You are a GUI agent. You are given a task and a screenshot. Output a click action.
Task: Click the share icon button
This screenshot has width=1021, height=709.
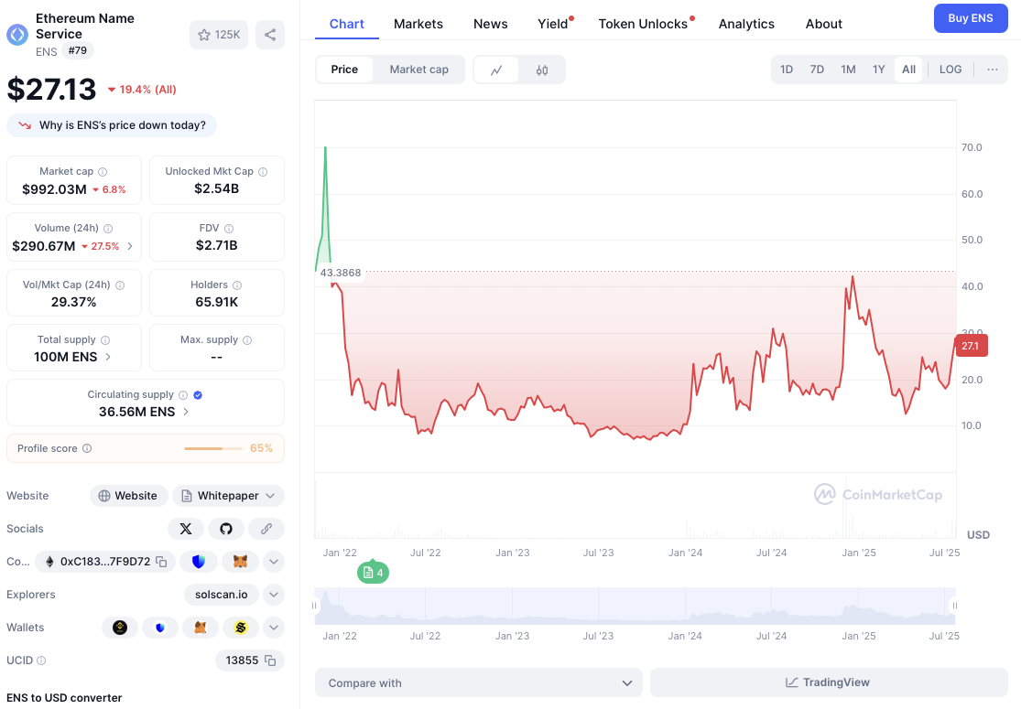click(x=269, y=35)
